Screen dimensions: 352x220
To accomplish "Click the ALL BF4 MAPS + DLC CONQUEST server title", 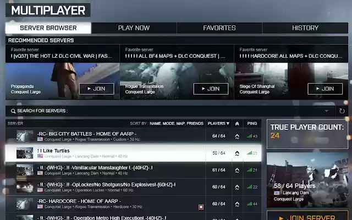I will click(175, 56).
